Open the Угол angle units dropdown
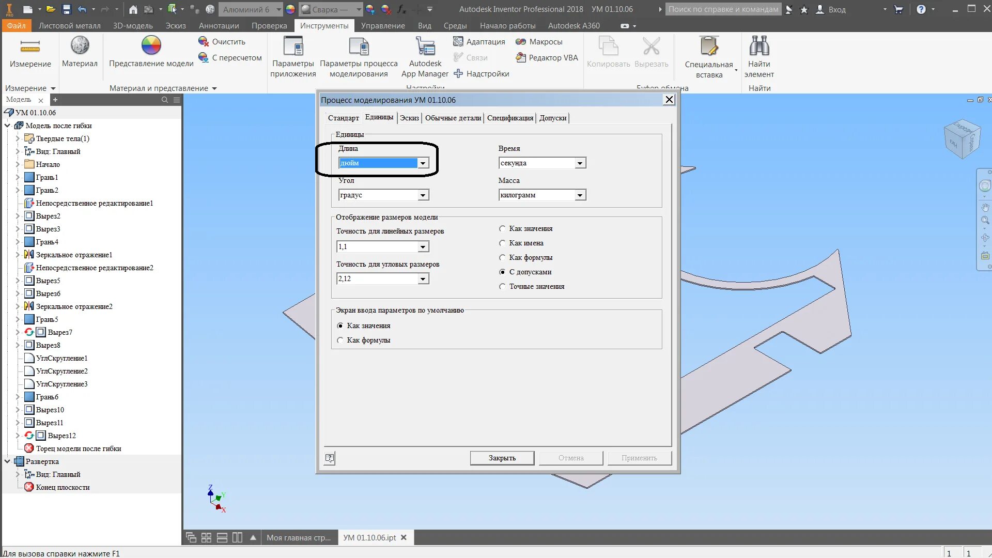992x558 pixels. pos(423,195)
